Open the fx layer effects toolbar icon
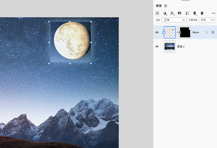 172,13
